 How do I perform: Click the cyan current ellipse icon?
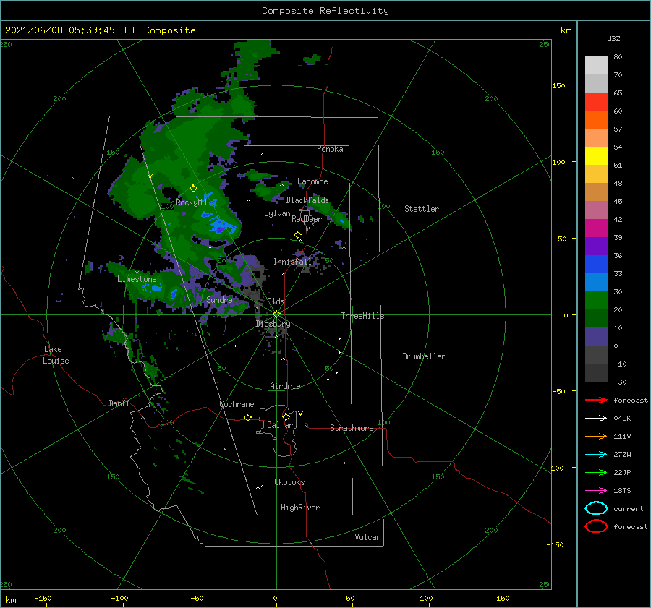click(596, 508)
